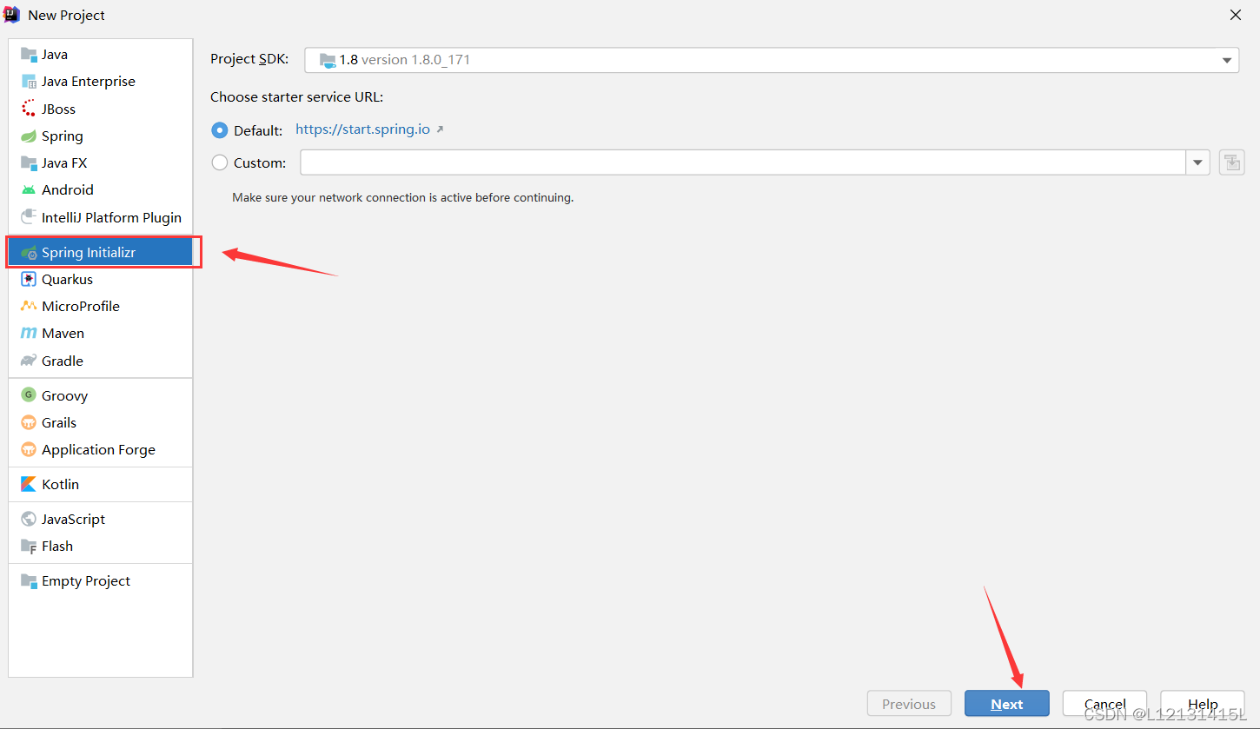Click the JBoss red dots icon
Image resolution: width=1260 pixels, height=729 pixels.
(x=29, y=109)
